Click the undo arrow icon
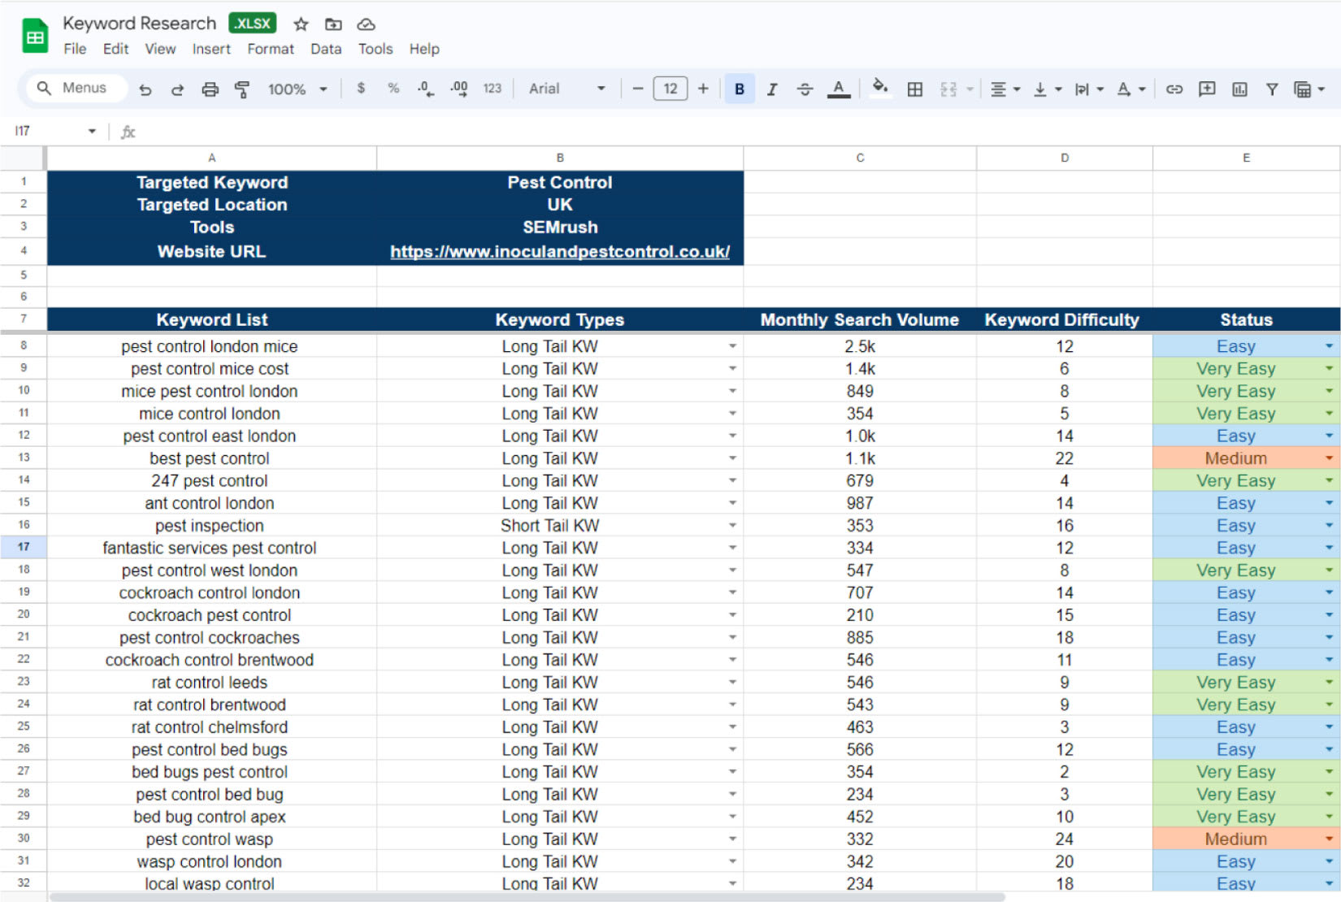1341x902 pixels. [145, 89]
